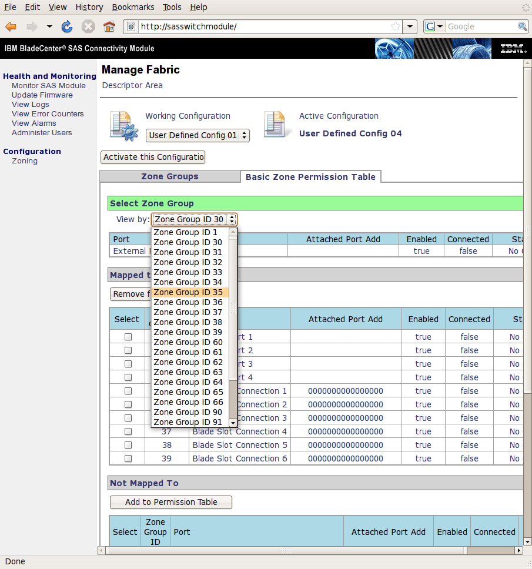Click the Remove button under Mapped

[x=131, y=294]
